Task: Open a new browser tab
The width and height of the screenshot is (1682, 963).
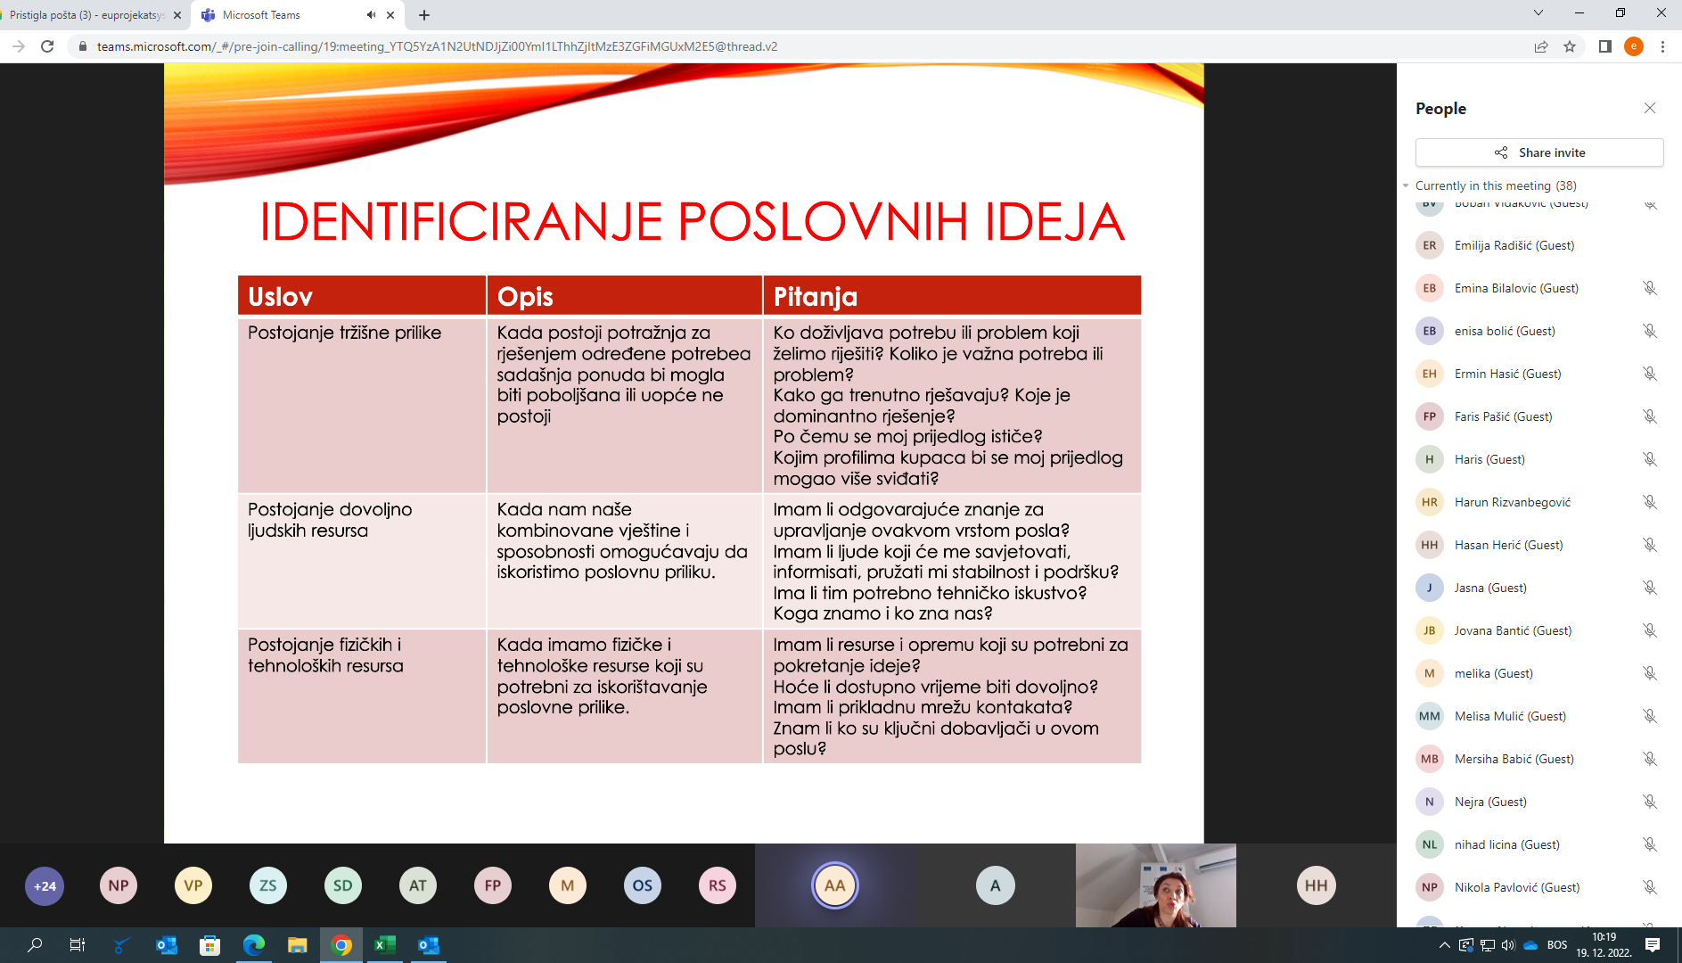Action: [424, 15]
